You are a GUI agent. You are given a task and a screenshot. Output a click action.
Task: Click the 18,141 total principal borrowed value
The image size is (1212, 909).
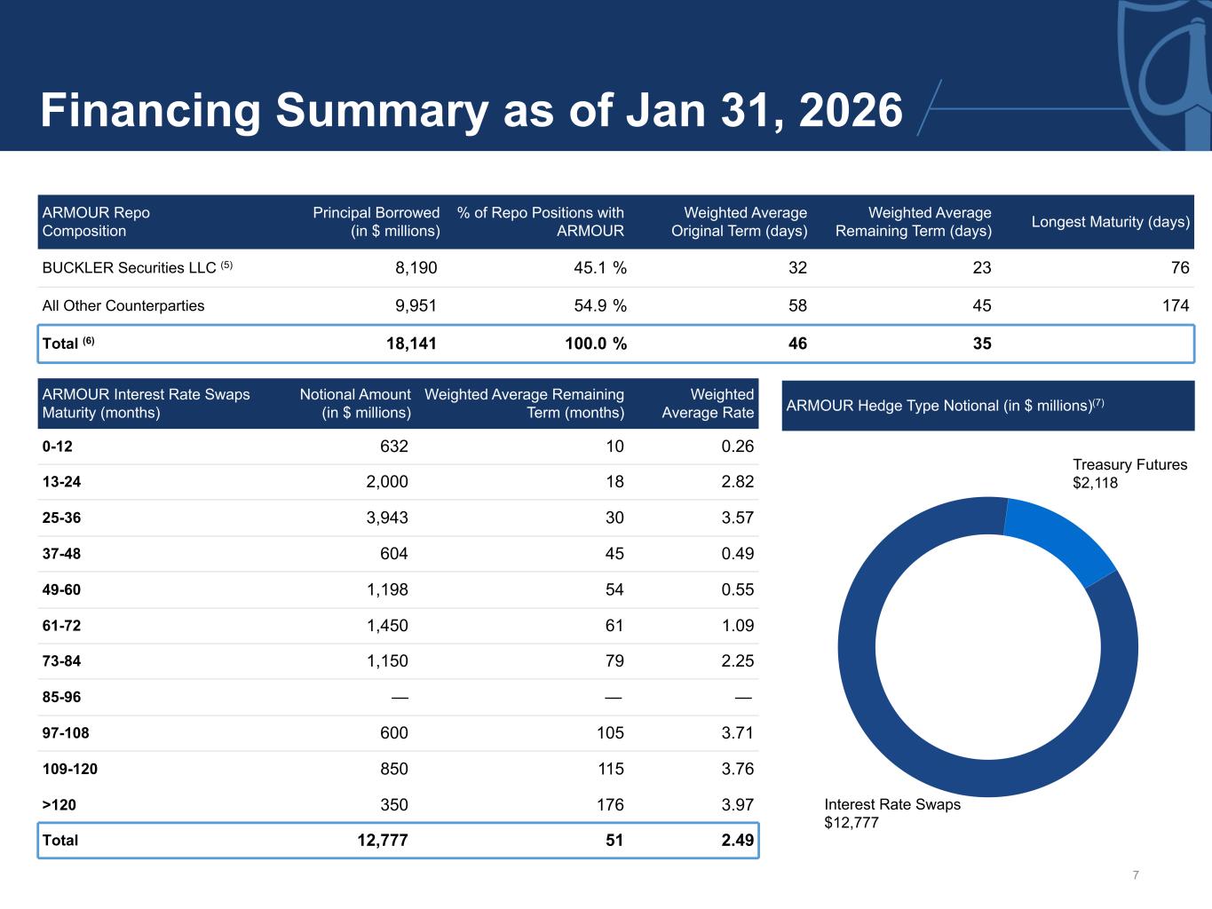tap(411, 344)
